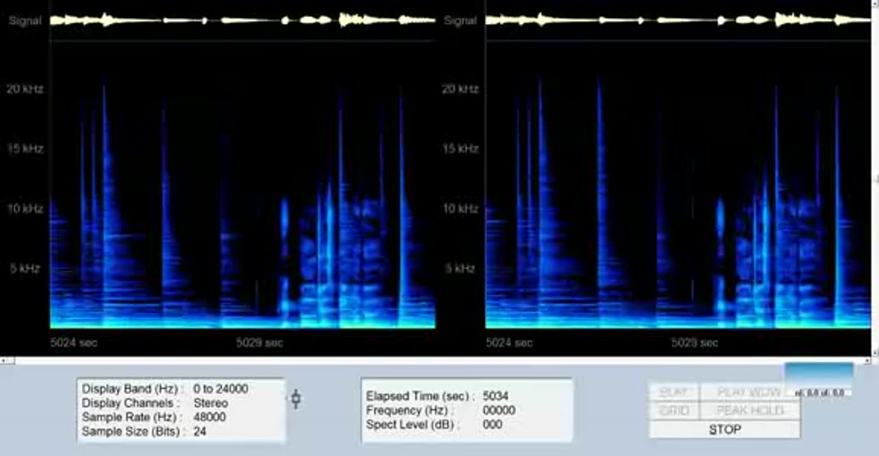This screenshot has width=879, height=456.
Task: Click the level meter display above the buttons
Action: 819,379
